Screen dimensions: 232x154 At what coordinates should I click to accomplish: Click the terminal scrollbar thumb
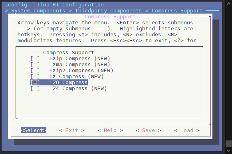[x=228, y=144]
